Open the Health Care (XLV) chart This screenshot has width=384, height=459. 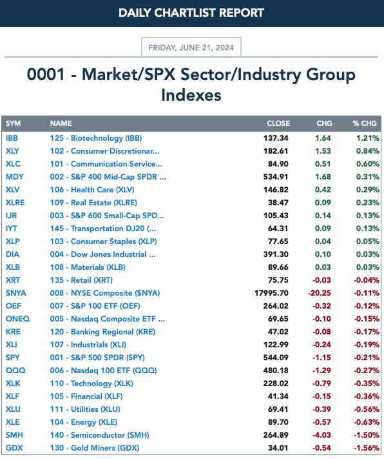tap(92, 190)
